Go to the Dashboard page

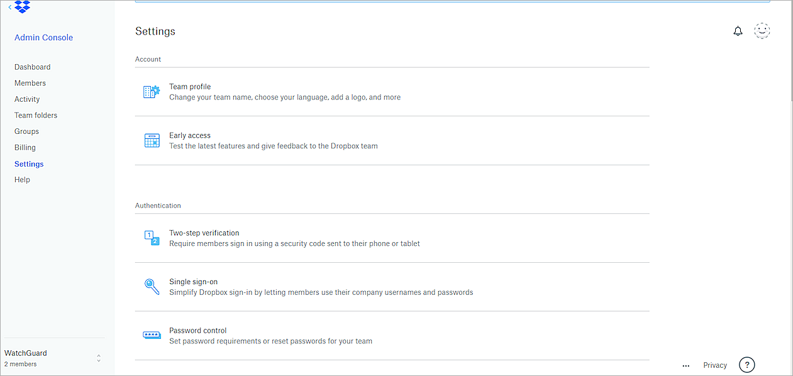coord(32,67)
